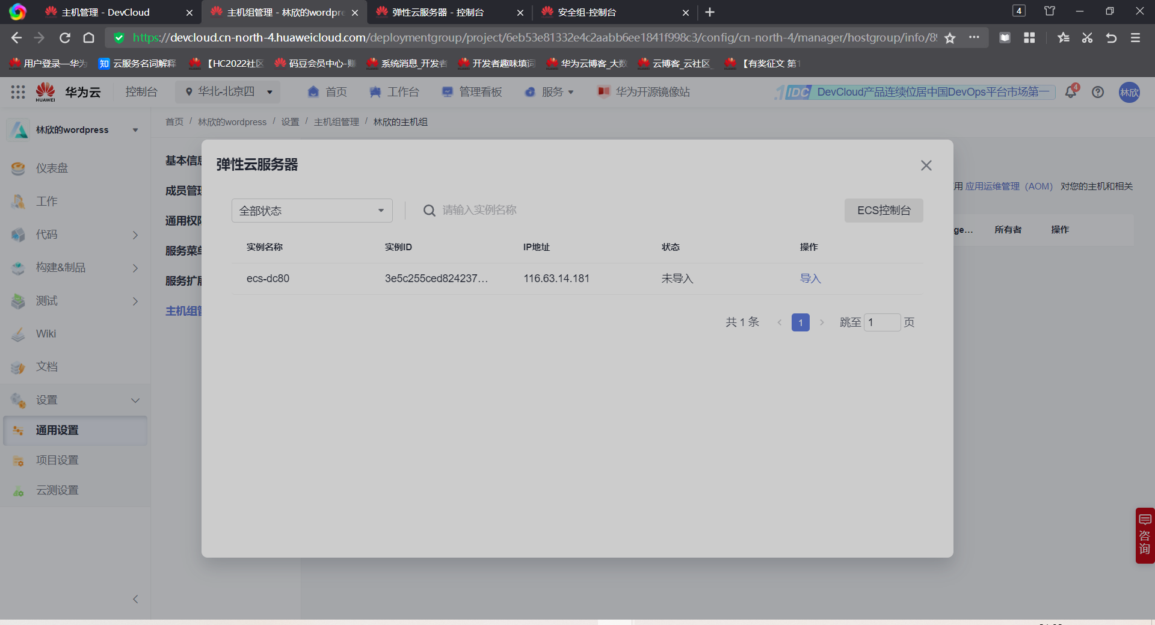
Task: Select 通用设置 in sidebar
Action: click(x=75, y=430)
